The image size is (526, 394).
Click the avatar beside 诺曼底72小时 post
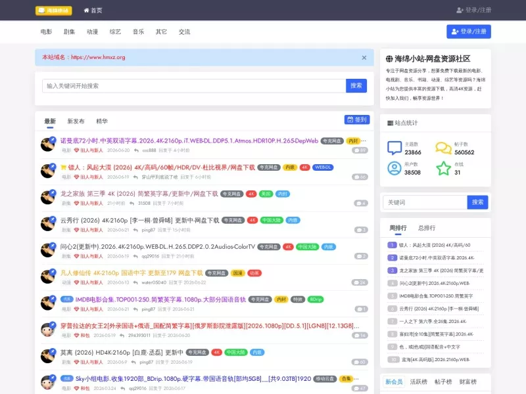pyautogui.click(x=47, y=144)
